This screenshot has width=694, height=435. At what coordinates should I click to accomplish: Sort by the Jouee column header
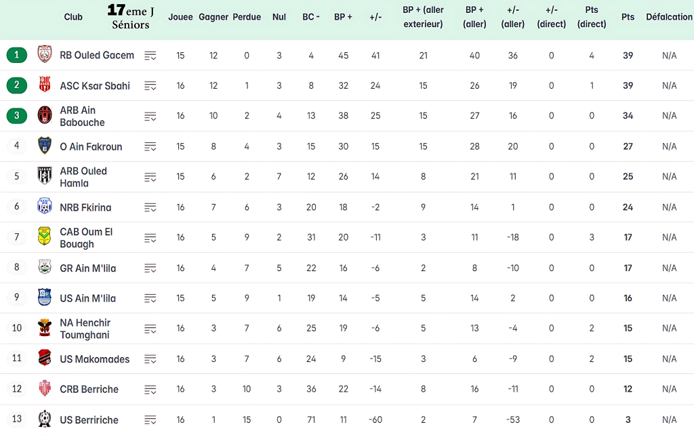point(180,17)
